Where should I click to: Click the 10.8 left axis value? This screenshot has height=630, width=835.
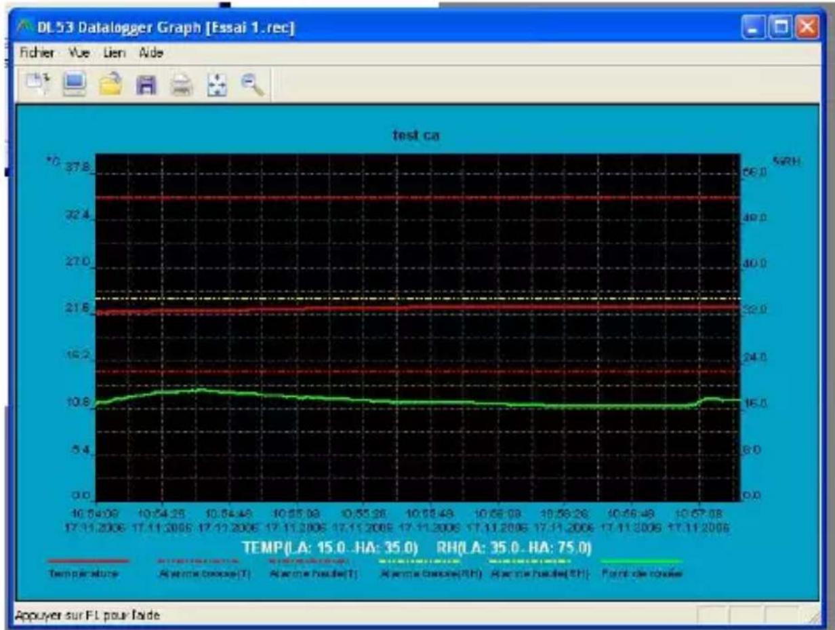click(78, 402)
